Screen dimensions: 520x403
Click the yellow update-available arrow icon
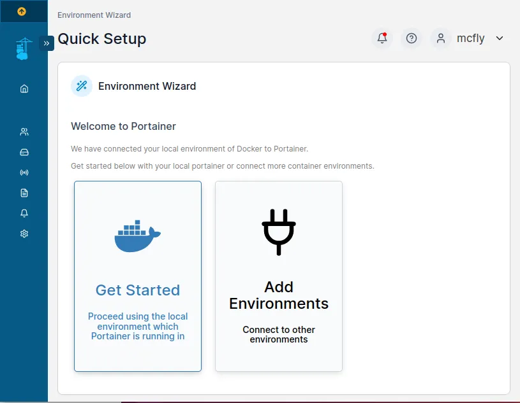coord(22,11)
